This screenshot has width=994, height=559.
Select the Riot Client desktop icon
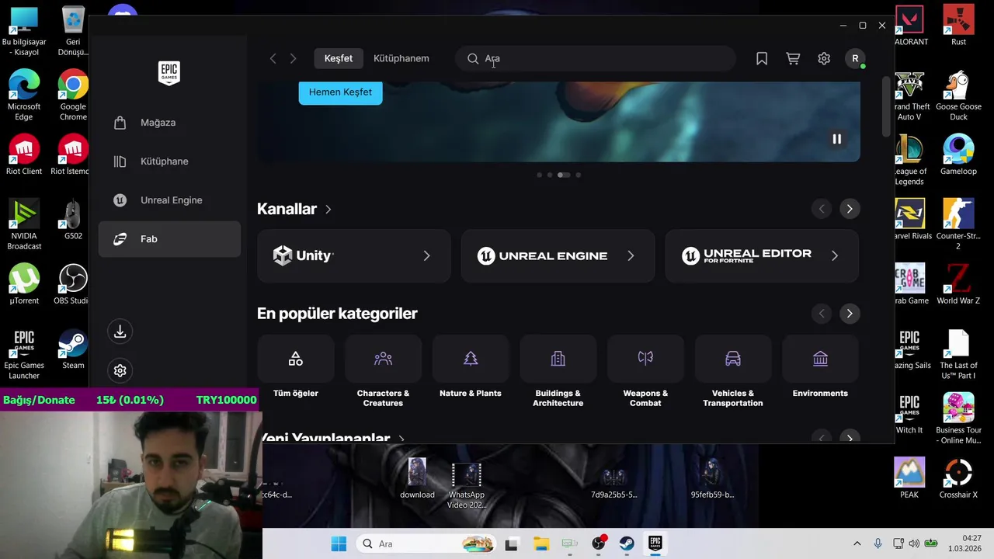(24, 155)
